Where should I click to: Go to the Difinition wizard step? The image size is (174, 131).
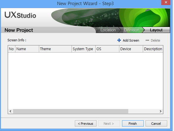click(x=132, y=30)
